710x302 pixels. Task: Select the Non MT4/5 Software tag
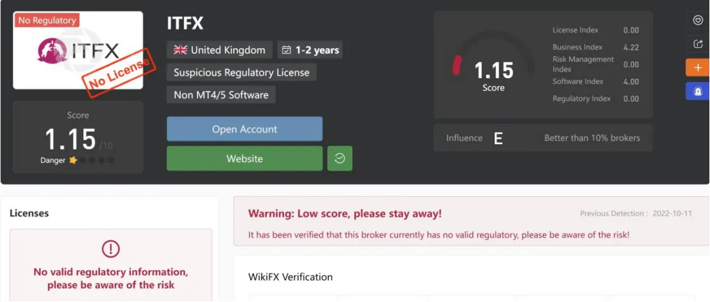(221, 95)
